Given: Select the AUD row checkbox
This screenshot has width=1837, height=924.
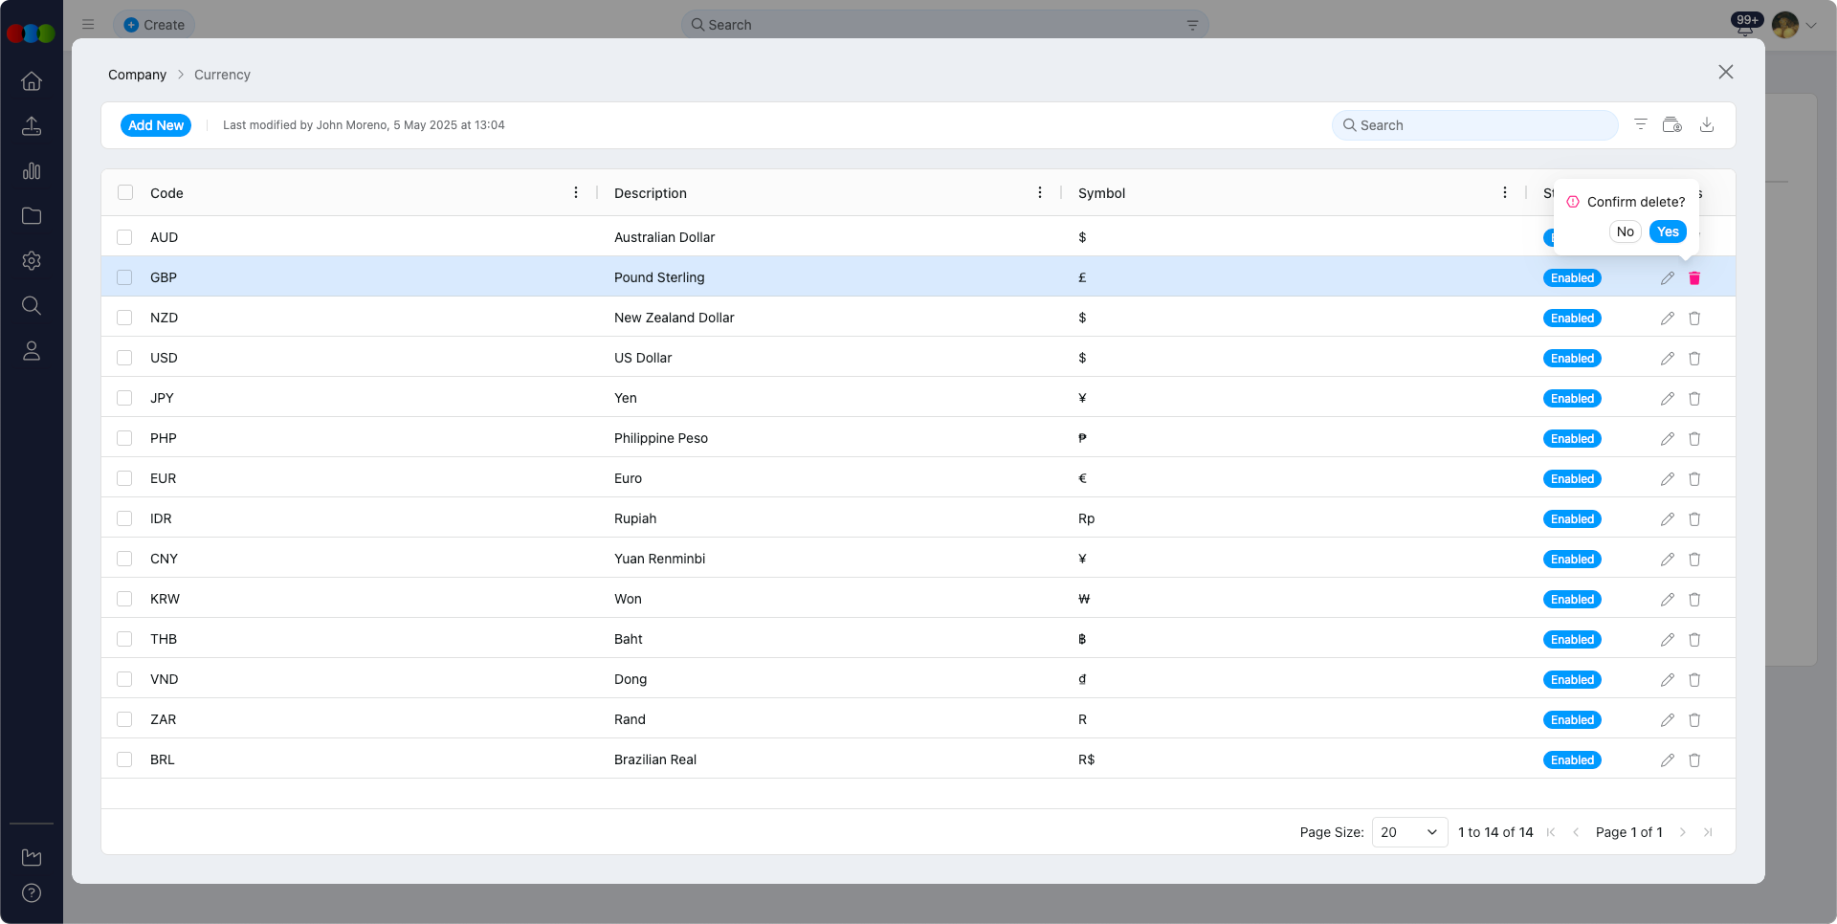Looking at the screenshot, I should 124,237.
